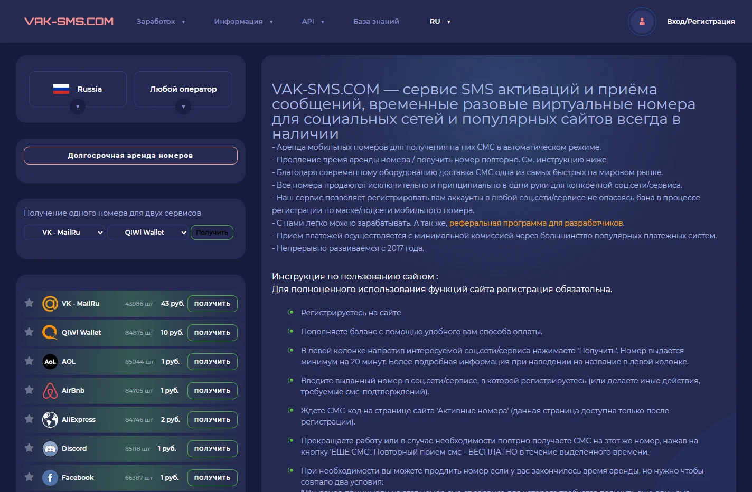752x492 pixels.
Task: Click the 10 руб. price for QIWI Wallet
Action: [172, 333]
